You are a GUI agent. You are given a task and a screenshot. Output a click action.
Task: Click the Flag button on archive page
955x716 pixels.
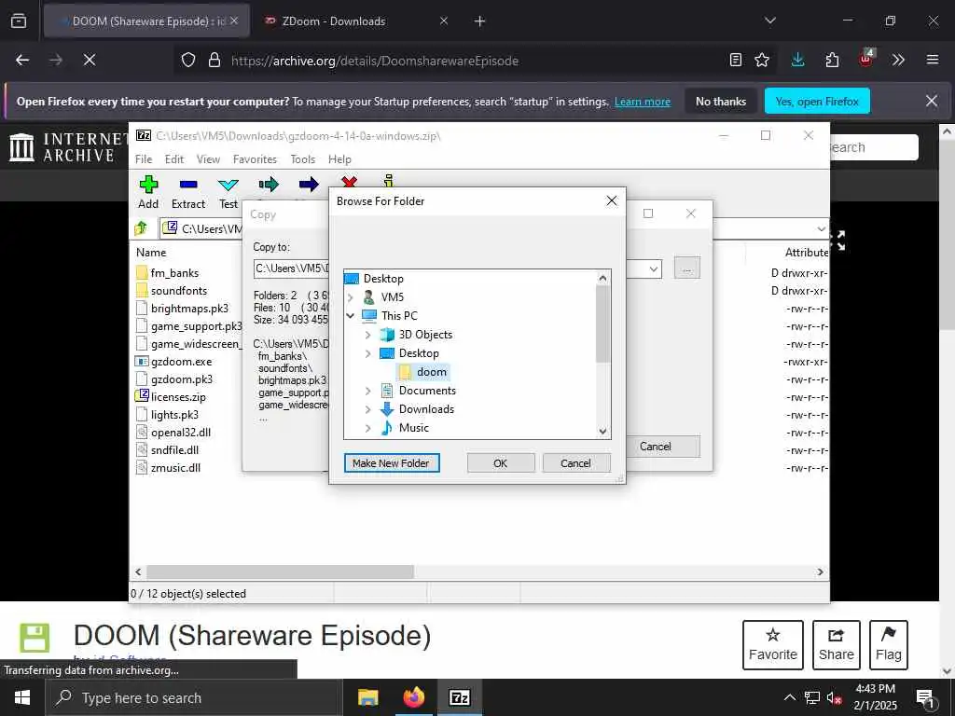(x=889, y=645)
